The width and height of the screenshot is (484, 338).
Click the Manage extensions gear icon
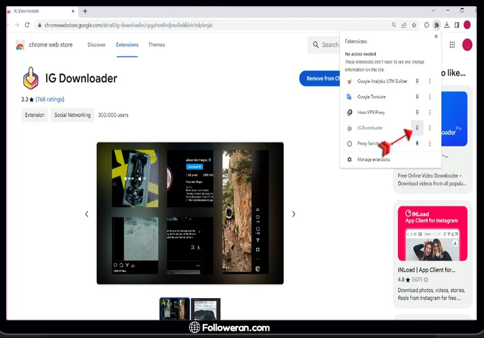(x=349, y=159)
